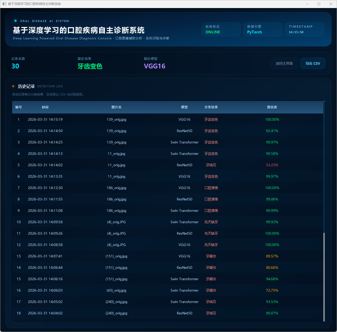
Task: Click the cyan status dot beside ORAL DISEASE
Action: (16, 21)
